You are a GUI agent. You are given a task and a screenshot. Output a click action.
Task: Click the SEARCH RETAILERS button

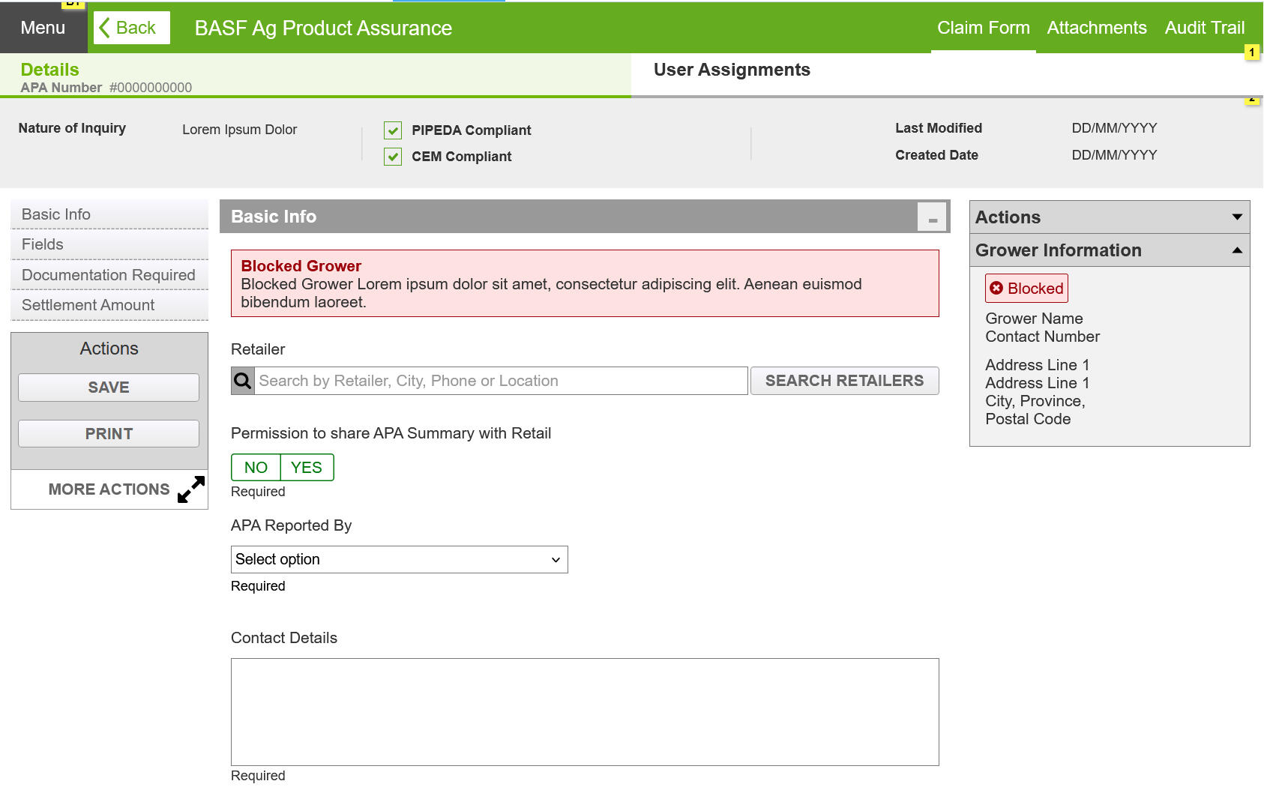(x=844, y=381)
